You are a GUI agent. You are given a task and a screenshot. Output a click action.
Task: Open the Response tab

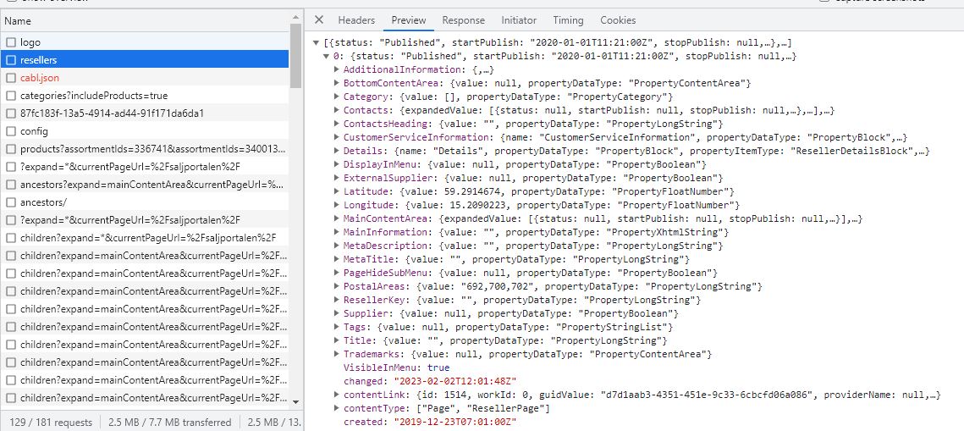coord(463,20)
